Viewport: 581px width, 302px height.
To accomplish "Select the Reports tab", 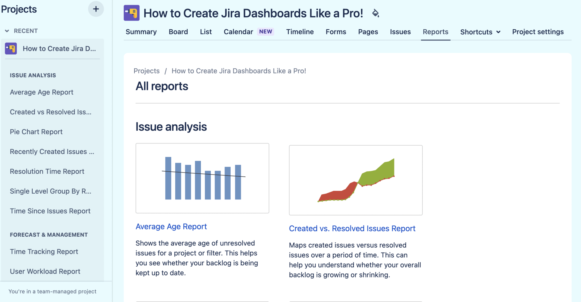I will [435, 32].
